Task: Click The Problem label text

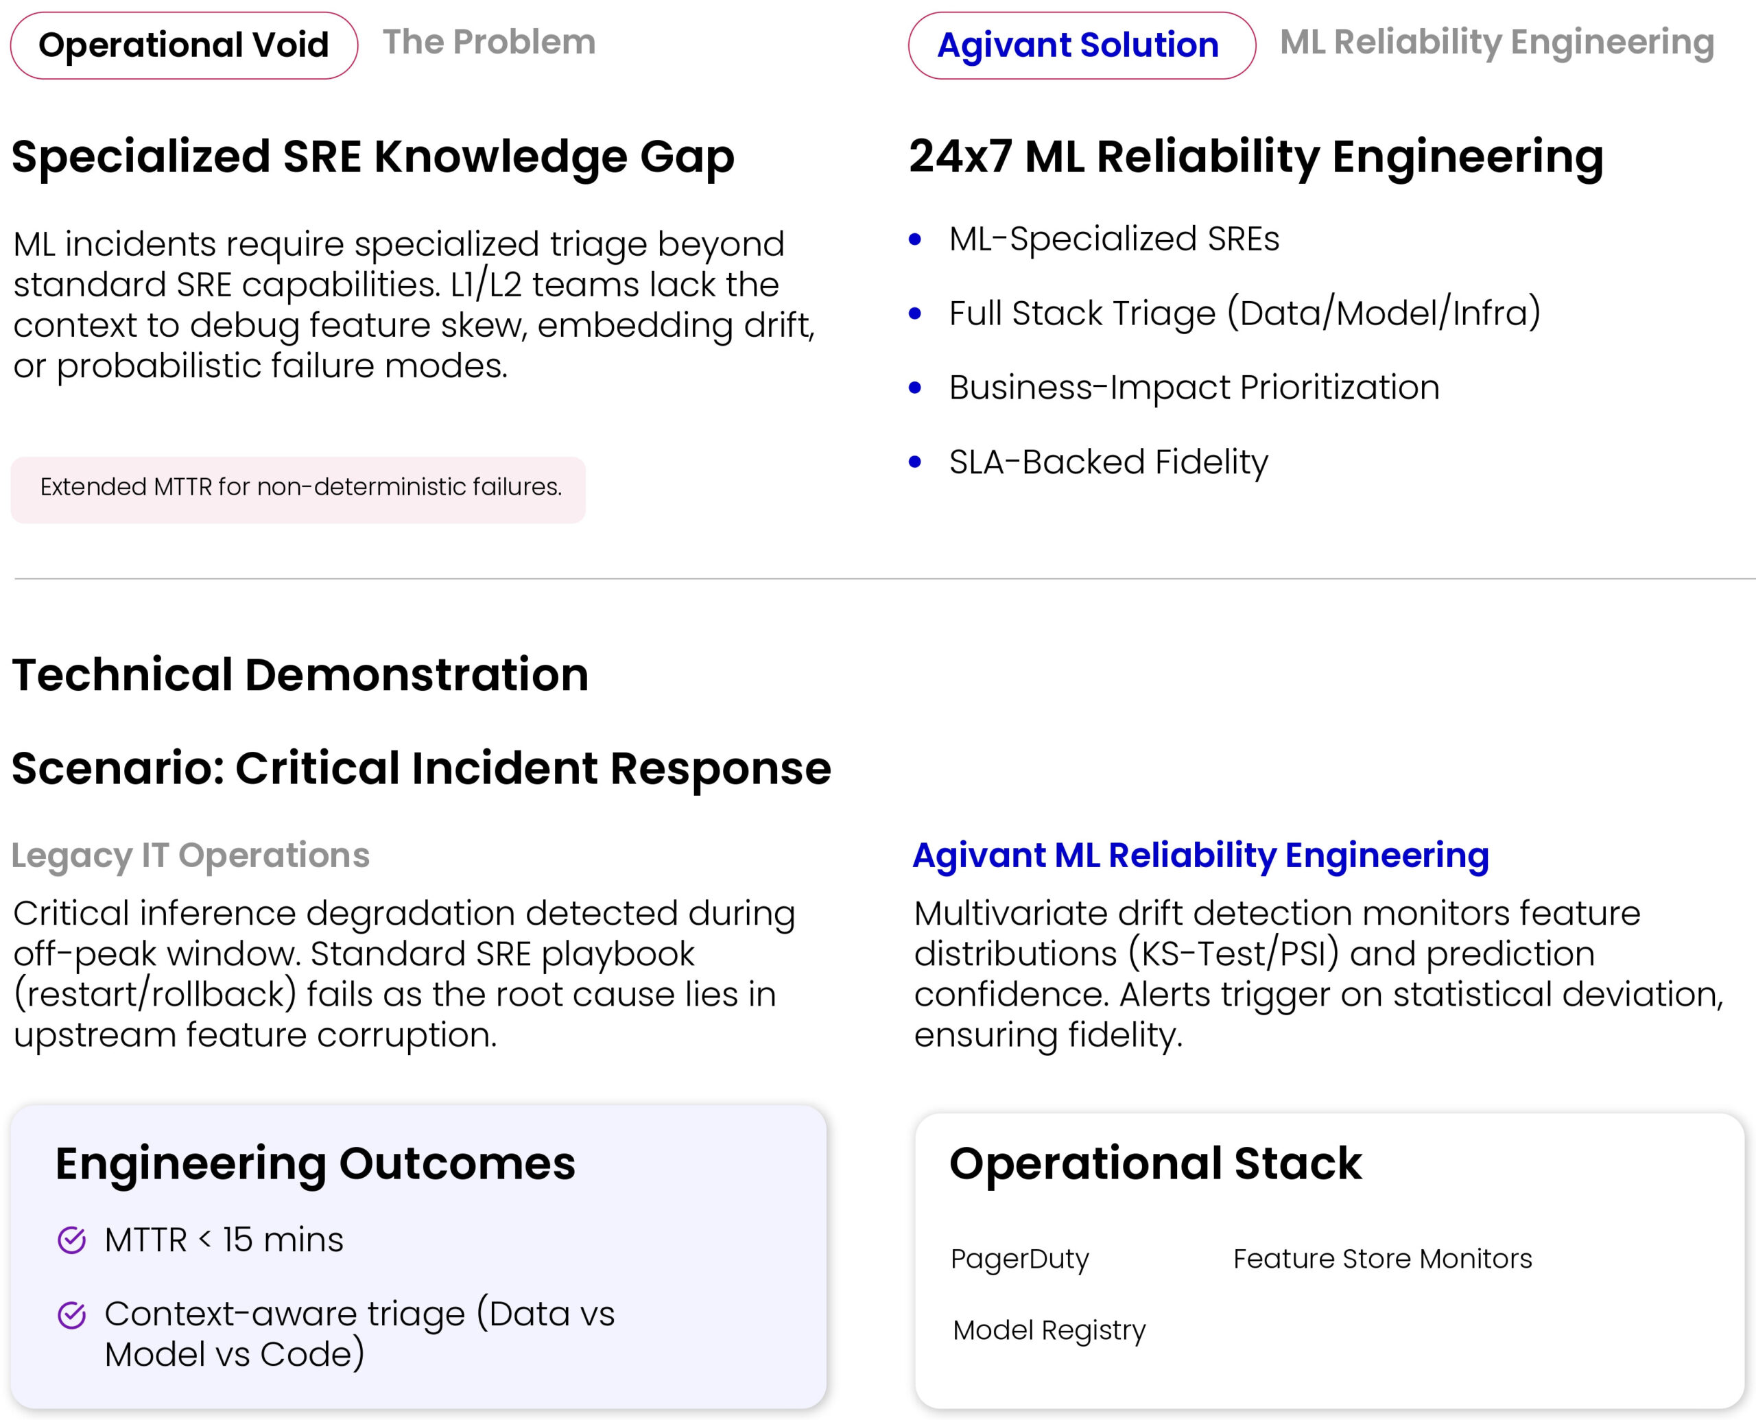Action: 489,43
